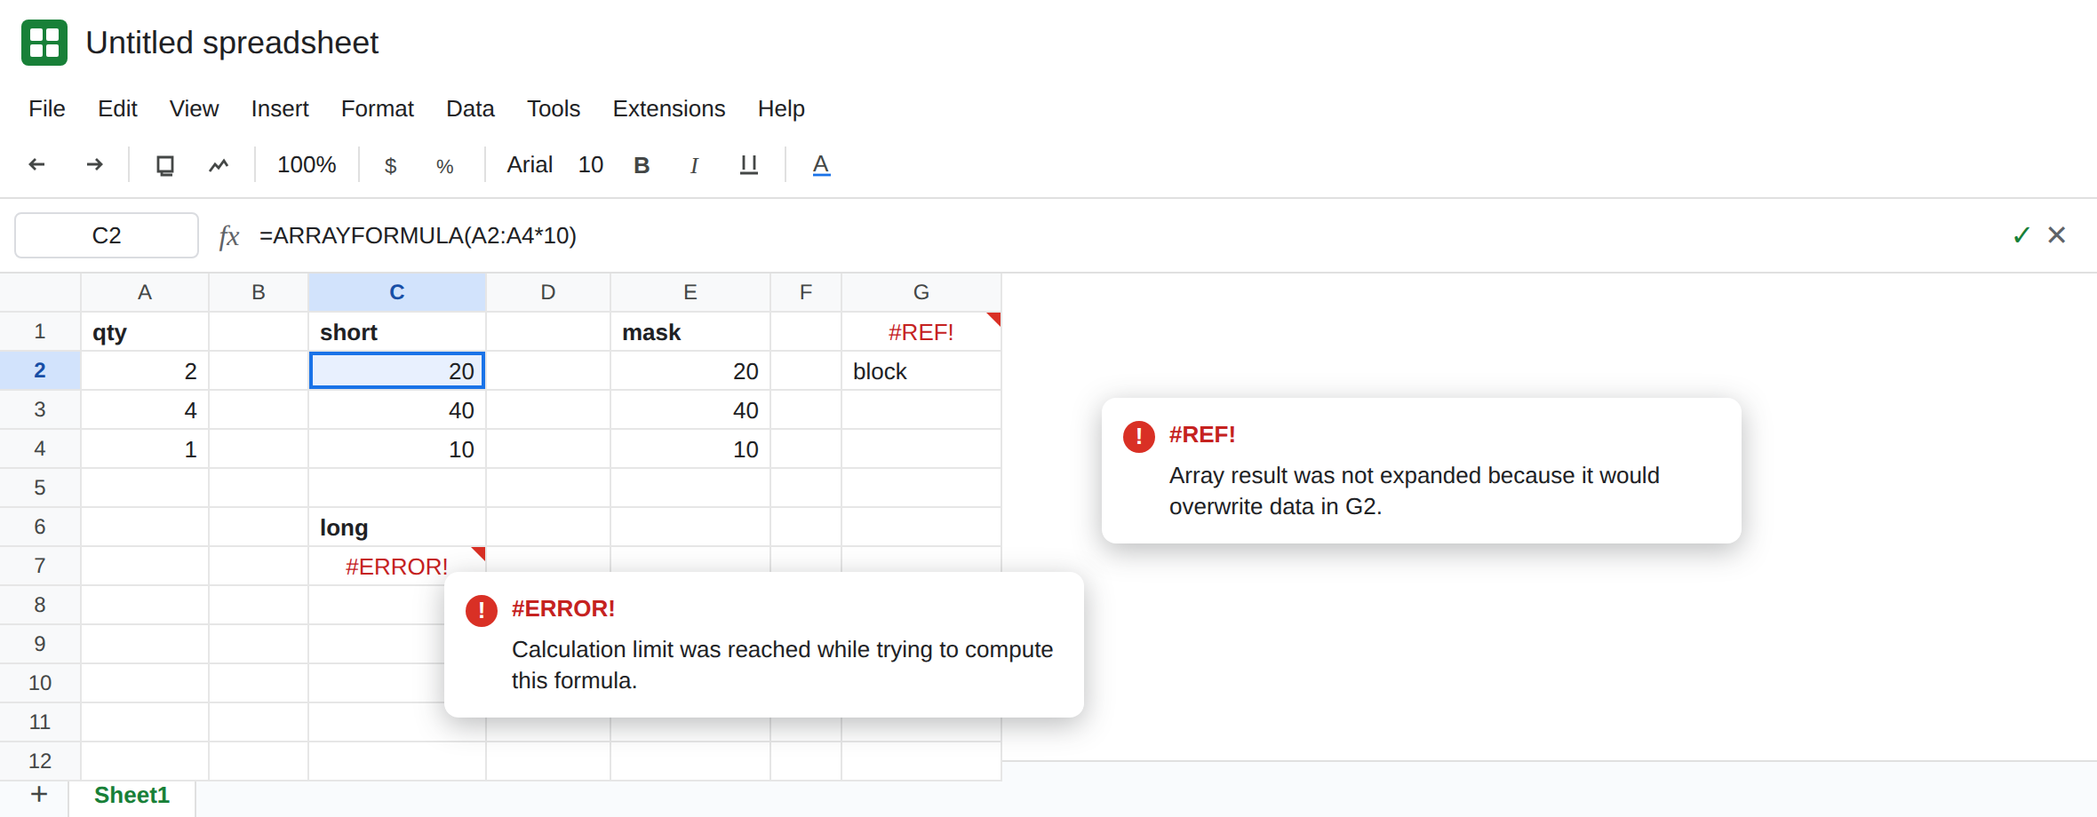2097x817 pixels.
Task: Select the cell containing 'block'
Action: [x=921, y=371]
